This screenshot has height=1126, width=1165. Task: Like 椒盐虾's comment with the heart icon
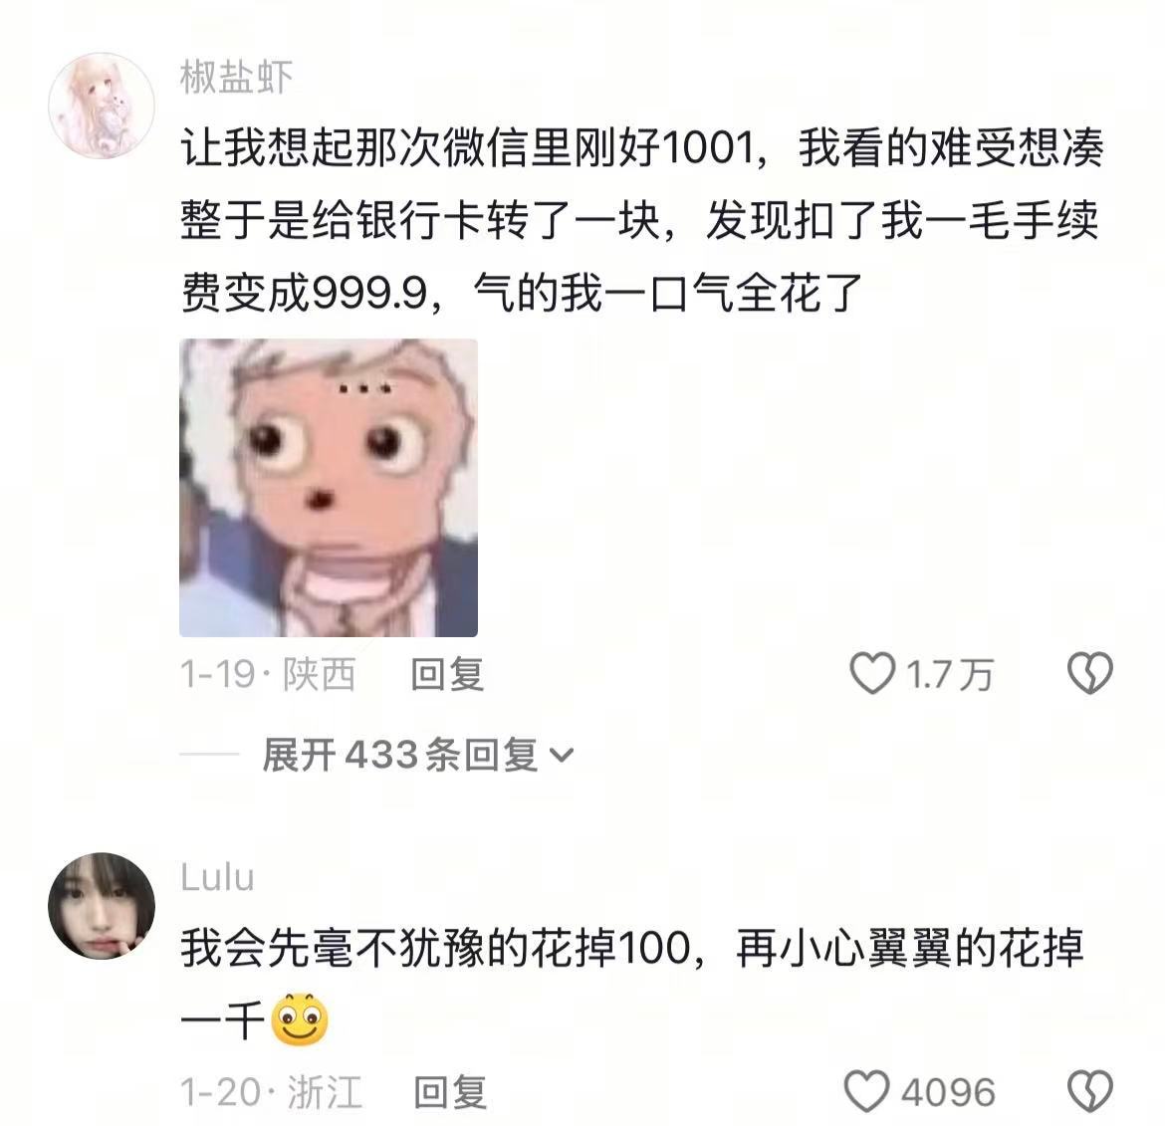872,673
